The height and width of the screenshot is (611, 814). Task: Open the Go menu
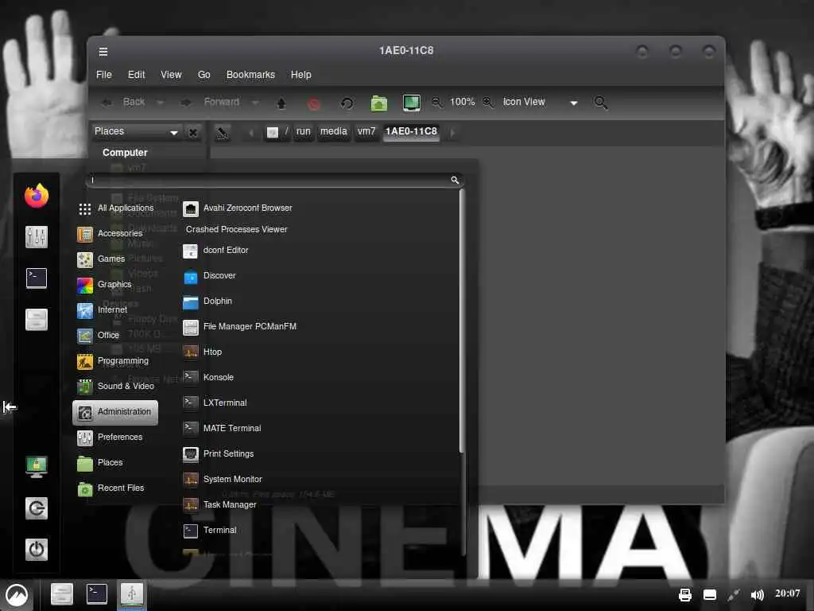204,75
